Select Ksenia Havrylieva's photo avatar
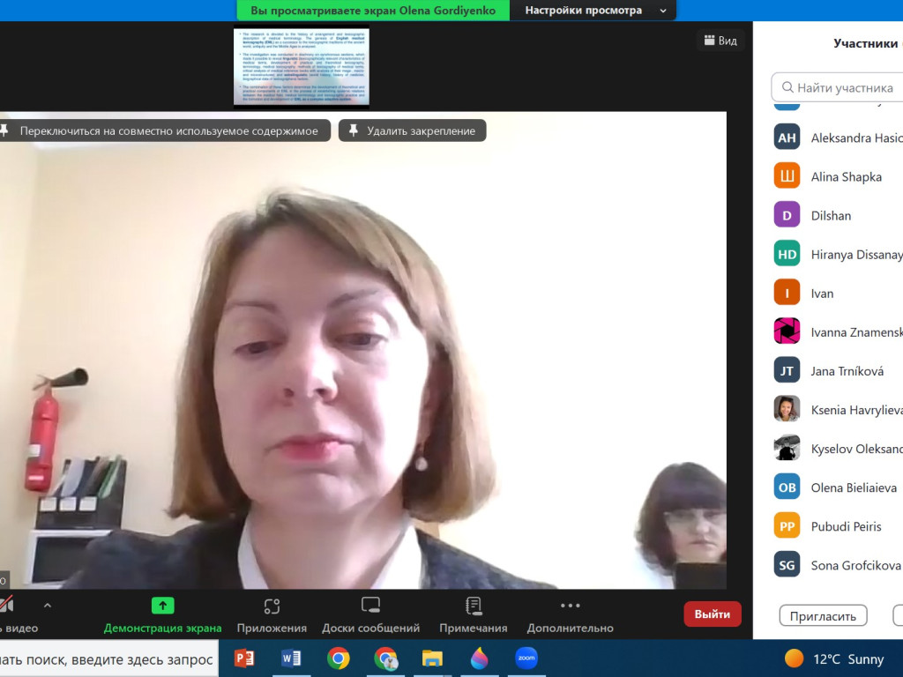 [x=787, y=409]
